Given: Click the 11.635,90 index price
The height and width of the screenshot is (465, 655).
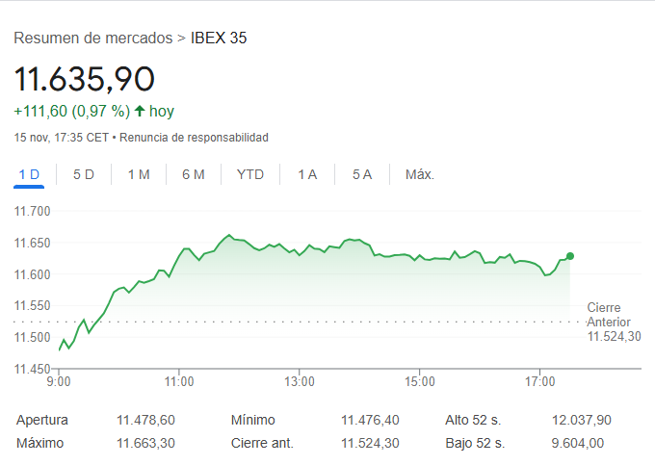Looking at the screenshot, I should click(x=85, y=79).
